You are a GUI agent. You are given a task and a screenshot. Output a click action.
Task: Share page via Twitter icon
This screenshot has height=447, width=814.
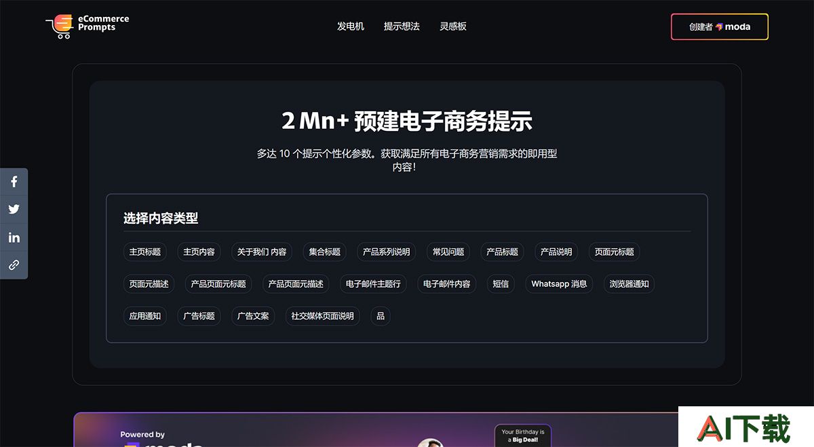[14, 210]
